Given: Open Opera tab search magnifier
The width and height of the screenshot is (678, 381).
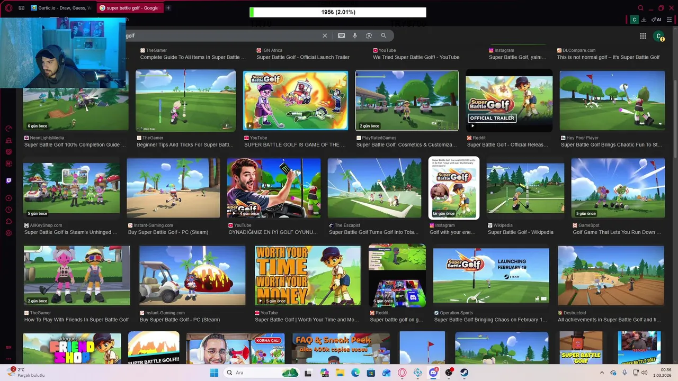Looking at the screenshot, I should 640,8.
